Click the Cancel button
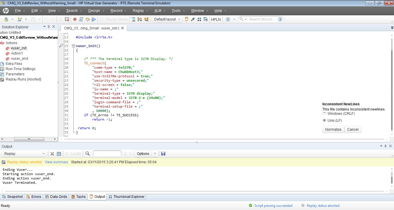394x210 pixels. tap(353, 130)
